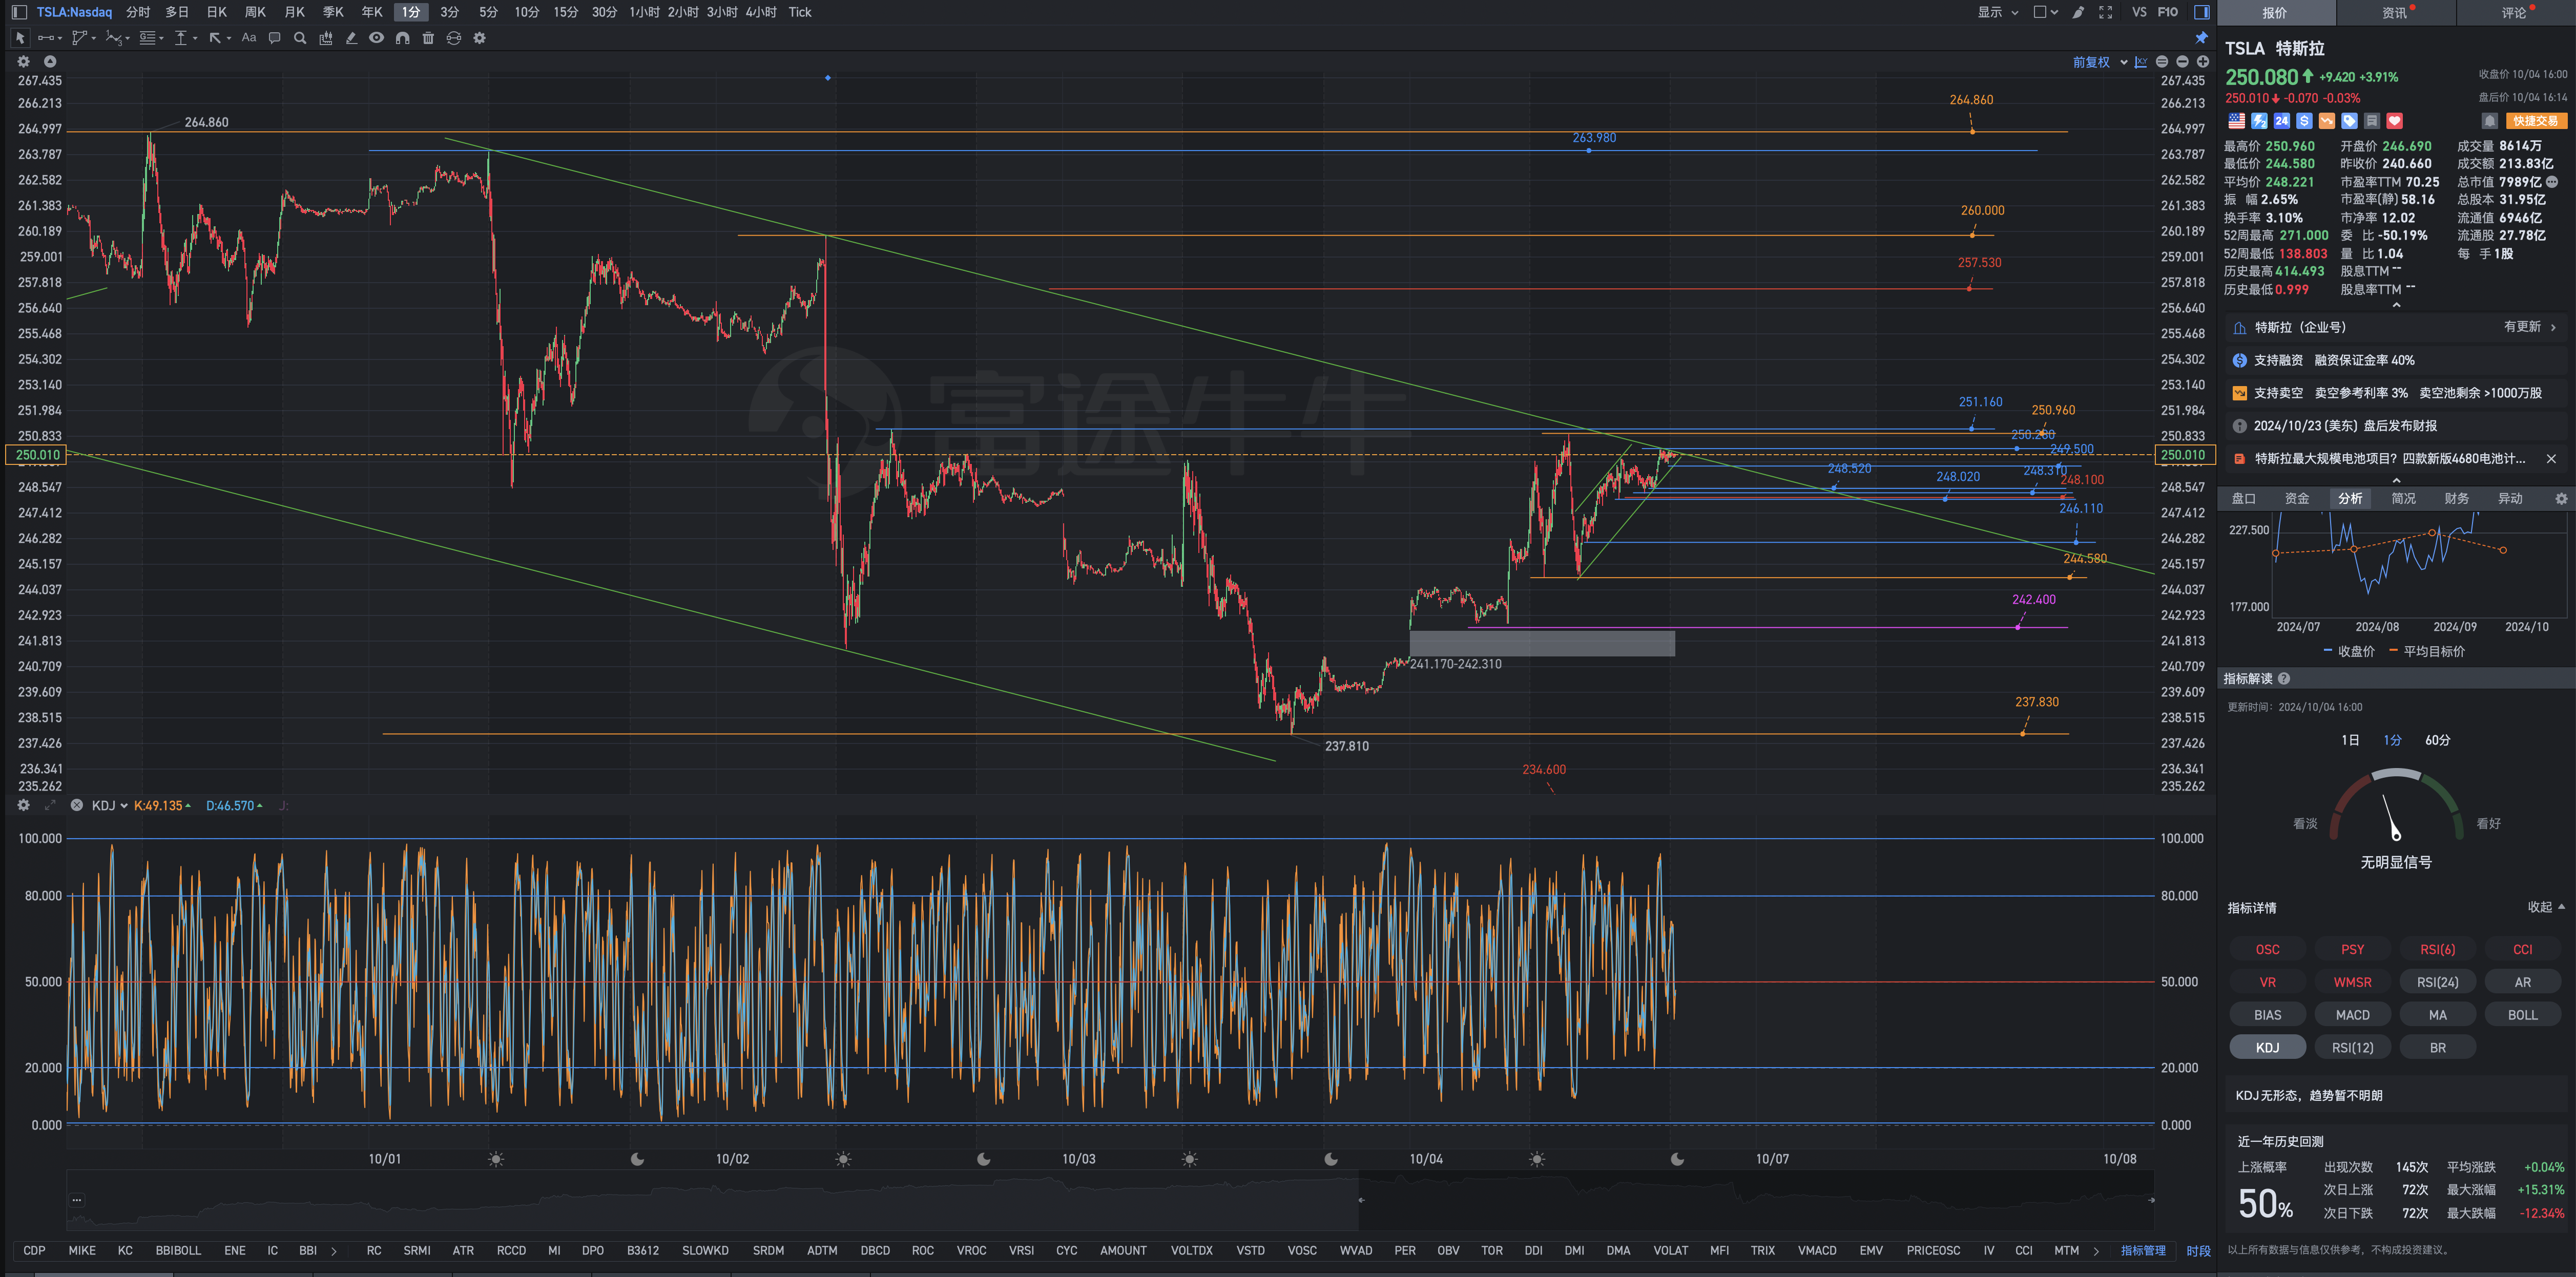
Task: Open the F10 company info
Action: (x=2168, y=12)
